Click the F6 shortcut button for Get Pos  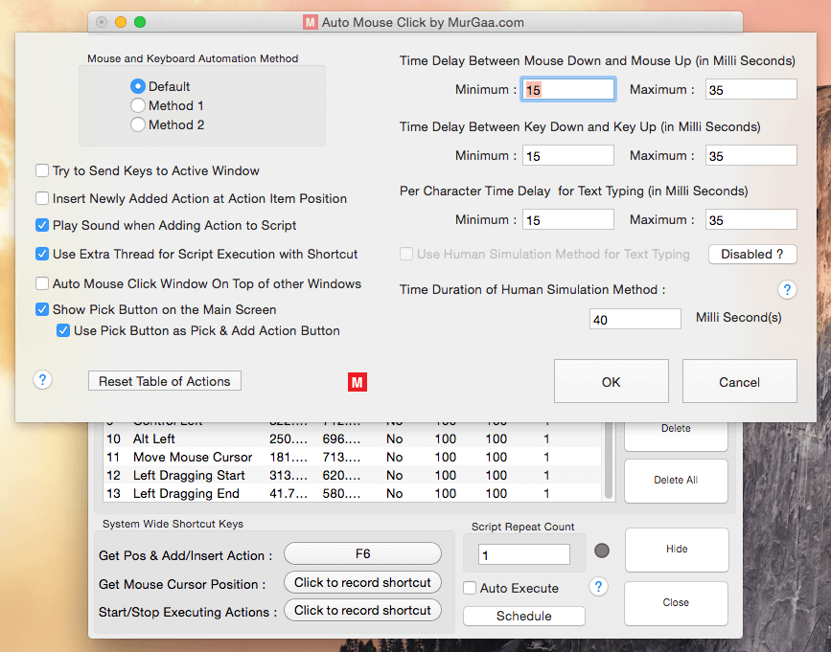pyautogui.click(x=362, y=553)
